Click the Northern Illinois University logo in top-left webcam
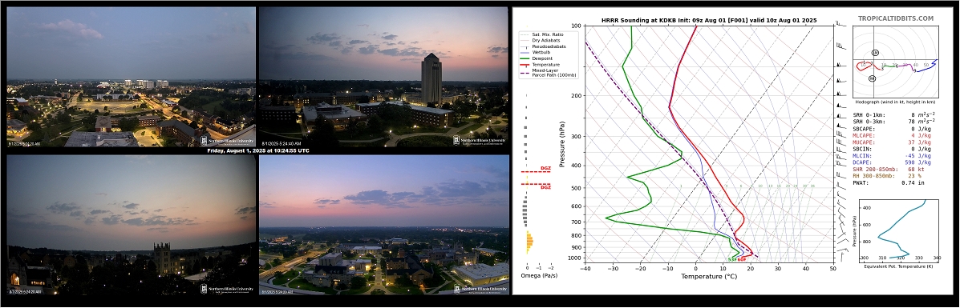 point(227,140)
